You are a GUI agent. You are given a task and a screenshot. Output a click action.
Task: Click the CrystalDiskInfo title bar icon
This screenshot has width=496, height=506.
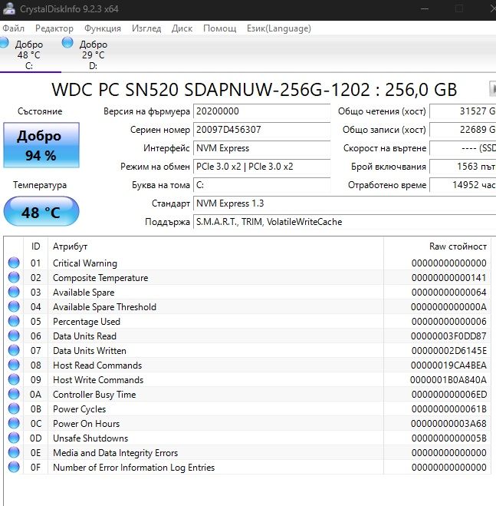coord(9,8)
